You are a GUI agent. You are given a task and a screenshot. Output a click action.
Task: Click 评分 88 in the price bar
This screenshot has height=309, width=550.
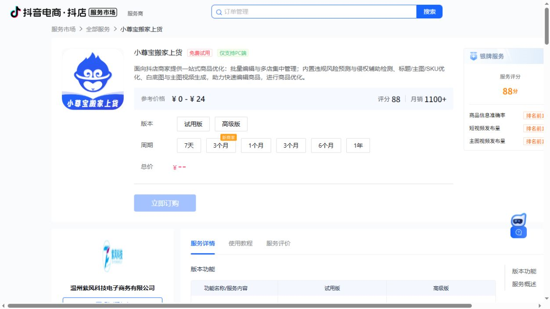(x=389, y=99)
